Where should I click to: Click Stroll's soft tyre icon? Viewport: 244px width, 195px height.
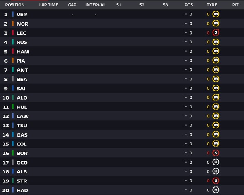[216, 181]
